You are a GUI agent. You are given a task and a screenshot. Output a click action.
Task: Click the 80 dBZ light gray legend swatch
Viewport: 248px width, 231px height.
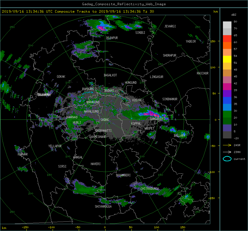(227, 25)
